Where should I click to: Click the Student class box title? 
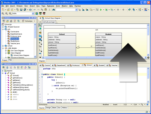pyautogui.click(x=108, y=34)
